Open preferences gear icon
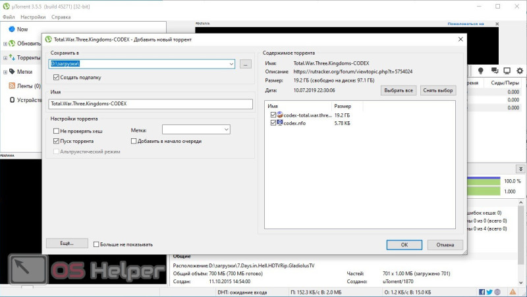The height and width of the screenshot is (297, 527). pos(520,70)
